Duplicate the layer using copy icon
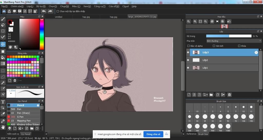Image resolution: width=263 pixels, height=140 pixels. pyautogui.click(x=218, y=95)
